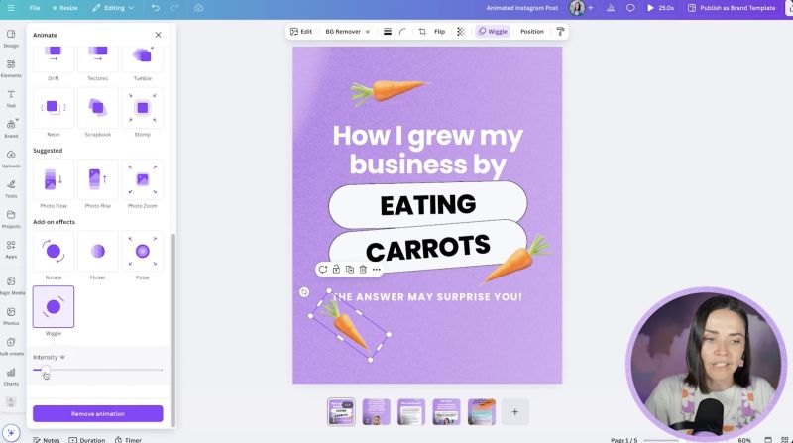Image resolution: width=793 pixels, height=443 pixels.
Task: Click Flip in the toolbar
Action: 439,32
